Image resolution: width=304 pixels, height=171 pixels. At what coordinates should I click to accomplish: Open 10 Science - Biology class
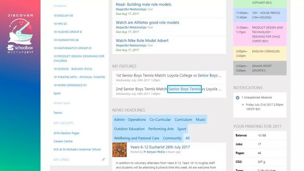[x=73, y=69]
